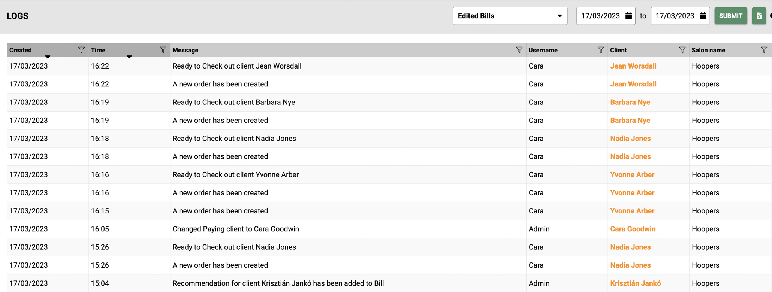The image size is (772, 292).
Task: Click the filter icon in Time column
Action: click(163, 50)
